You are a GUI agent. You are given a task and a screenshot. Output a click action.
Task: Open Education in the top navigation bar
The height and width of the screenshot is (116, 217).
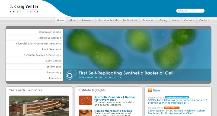tap(148, 20)
